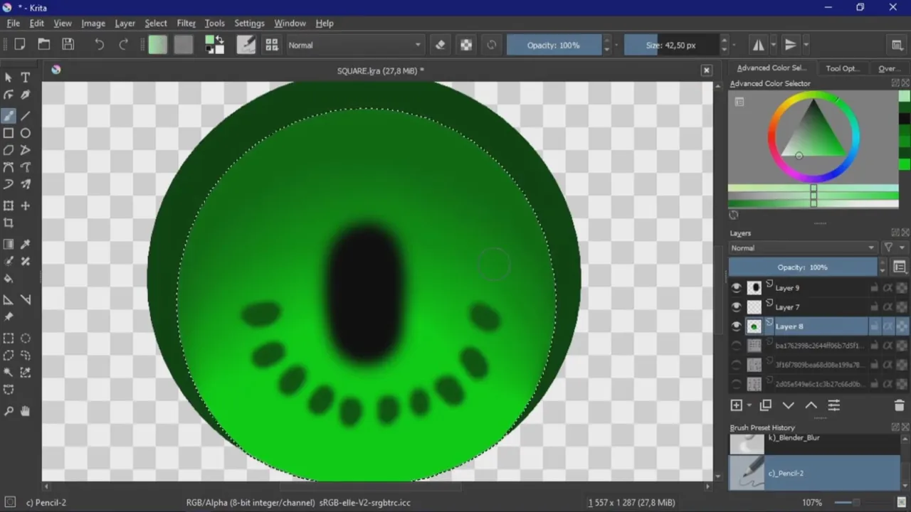Open the brush editor icon

tap(246, 45)
